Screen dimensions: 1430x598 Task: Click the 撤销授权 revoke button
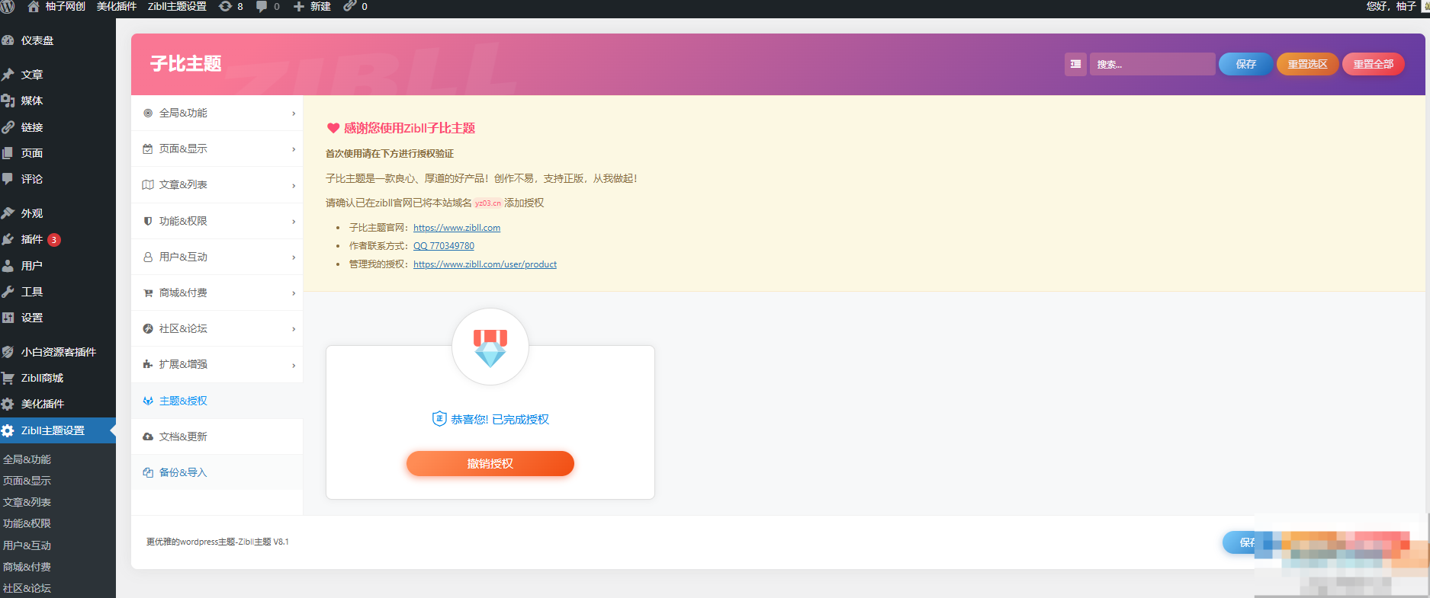490,463
